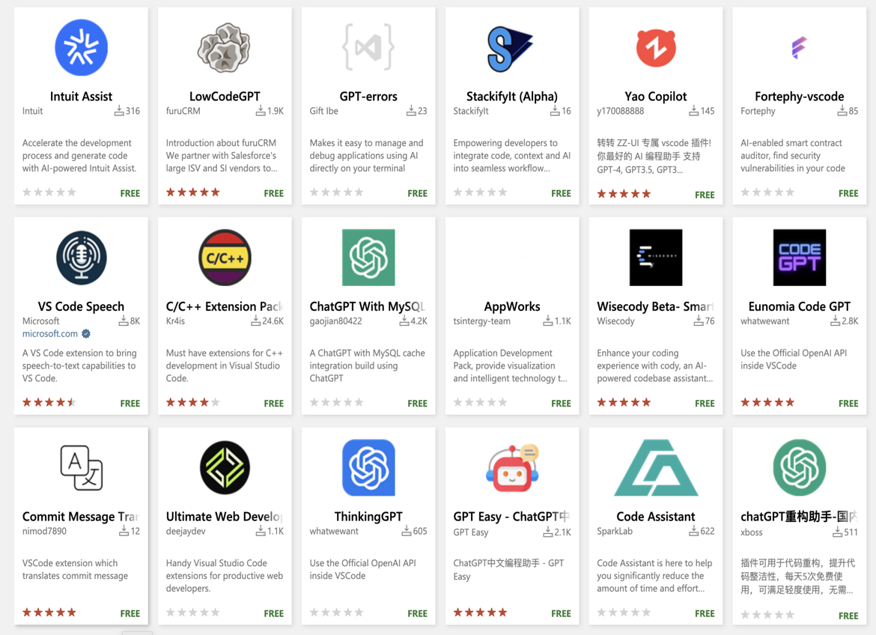
Task: Click publisher name tsintergy-team
Action: click(481, 320)
